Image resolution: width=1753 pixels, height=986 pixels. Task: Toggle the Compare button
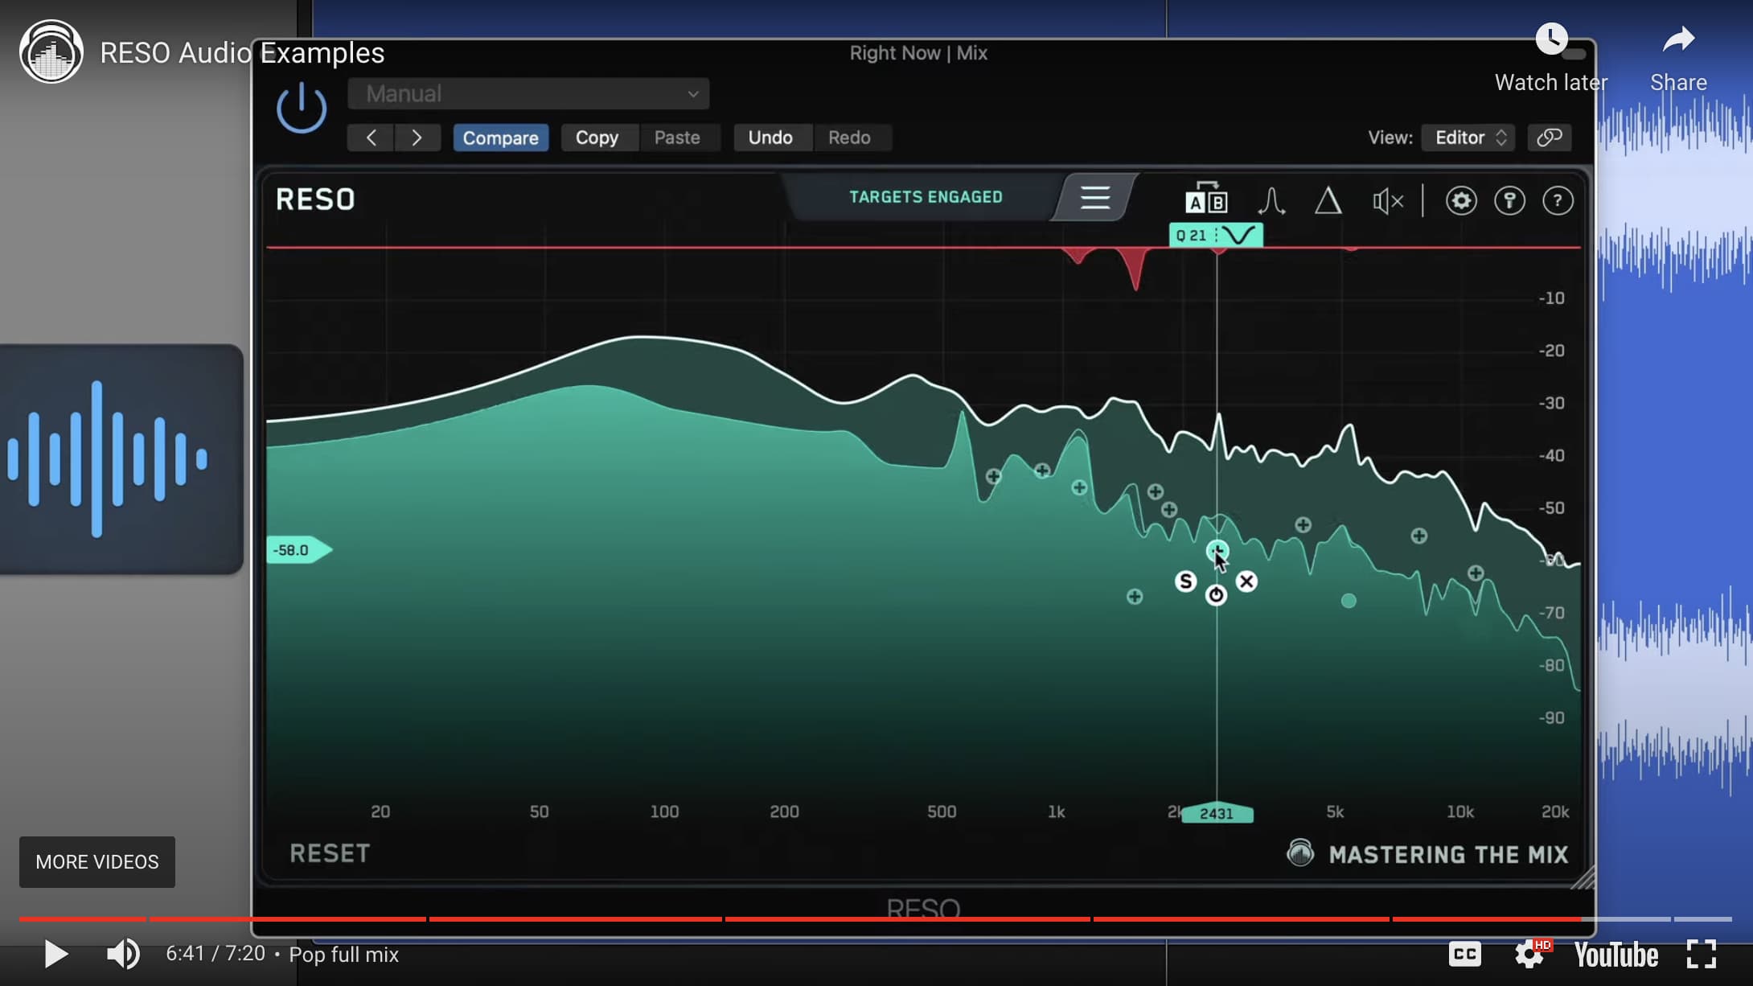[x=500, y=138]
